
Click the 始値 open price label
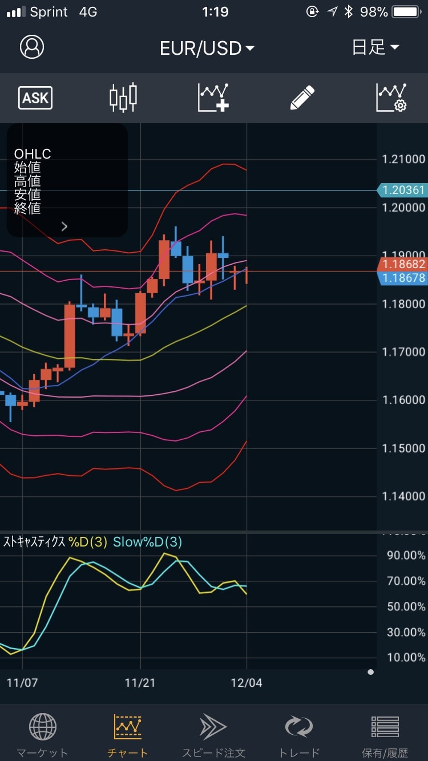(x=27, y=168)
